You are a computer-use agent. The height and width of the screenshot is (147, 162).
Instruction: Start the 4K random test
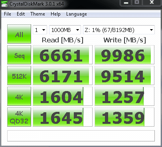tap(19, 96)
